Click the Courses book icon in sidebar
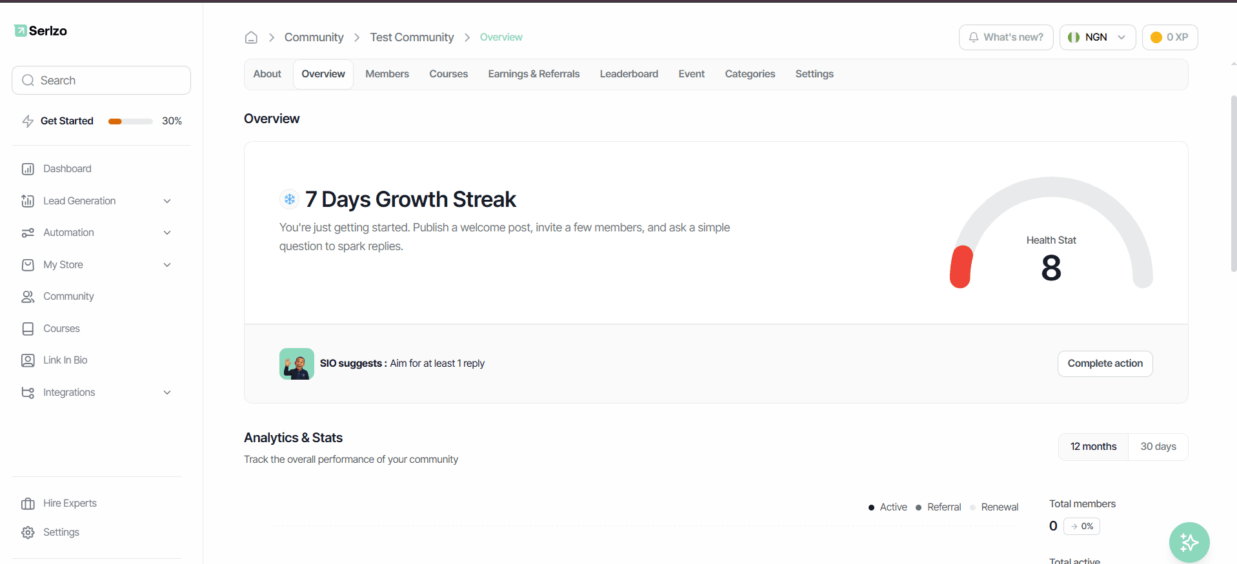 pyautogui.click(x=28, y=329)
